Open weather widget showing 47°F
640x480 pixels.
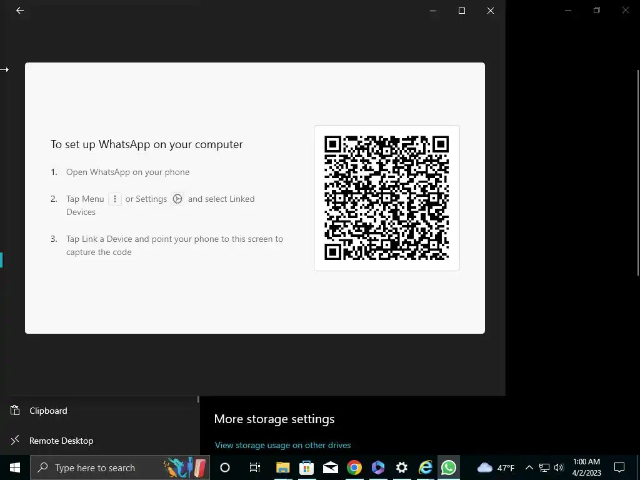click(496, 467)
